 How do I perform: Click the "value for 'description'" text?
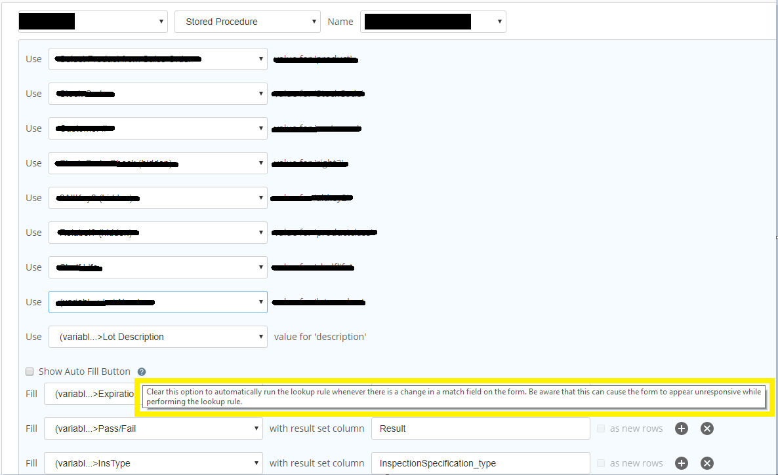tap(320, 337)
